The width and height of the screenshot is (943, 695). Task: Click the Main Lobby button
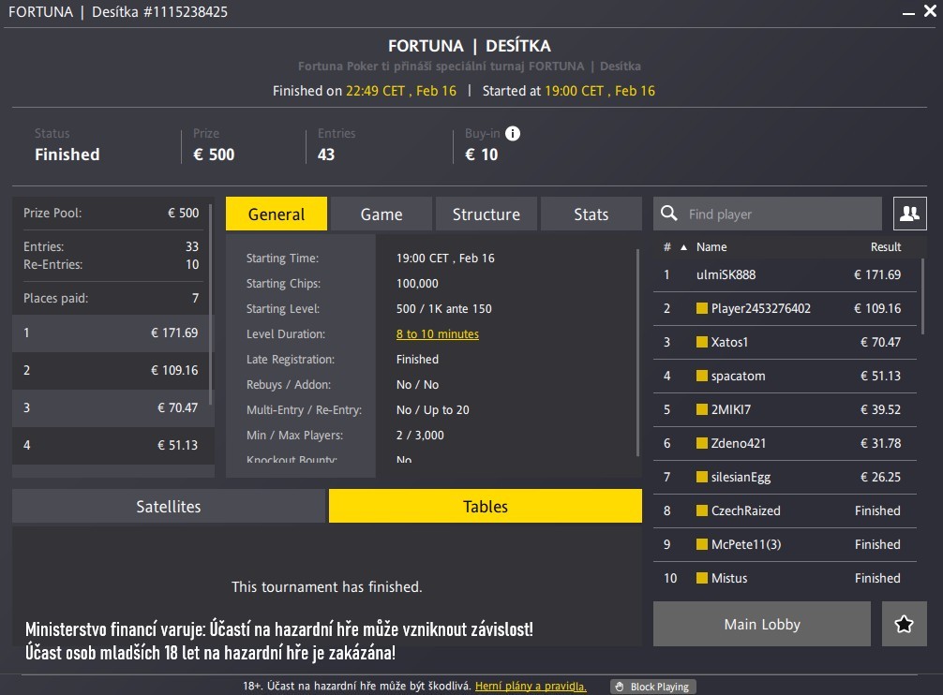click(x=761, y=624)
